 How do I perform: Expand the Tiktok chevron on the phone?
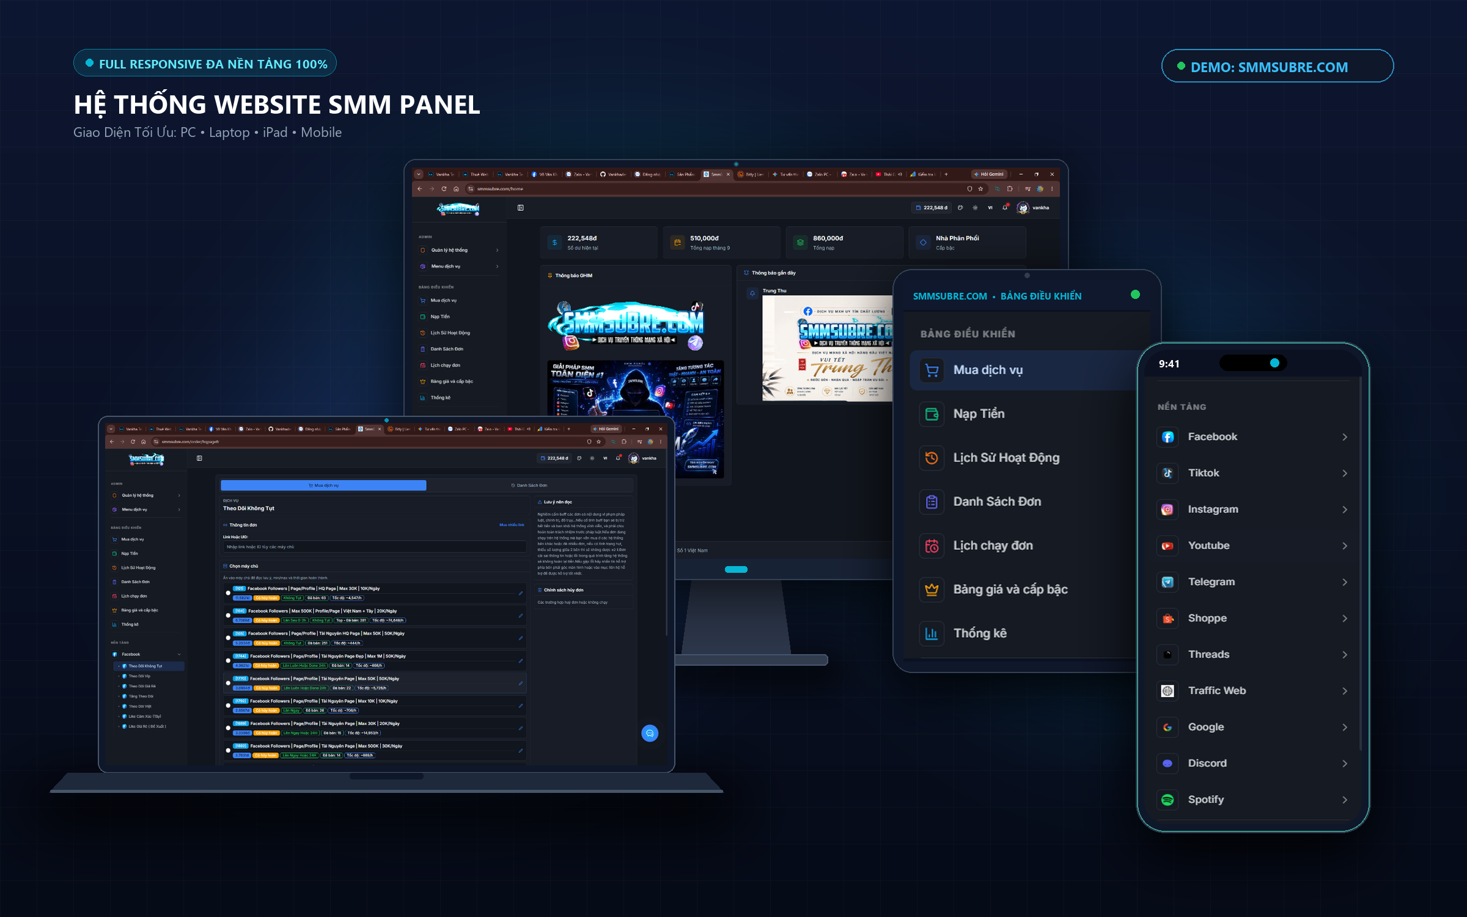pyautogui.click(x=1345, y=473)
